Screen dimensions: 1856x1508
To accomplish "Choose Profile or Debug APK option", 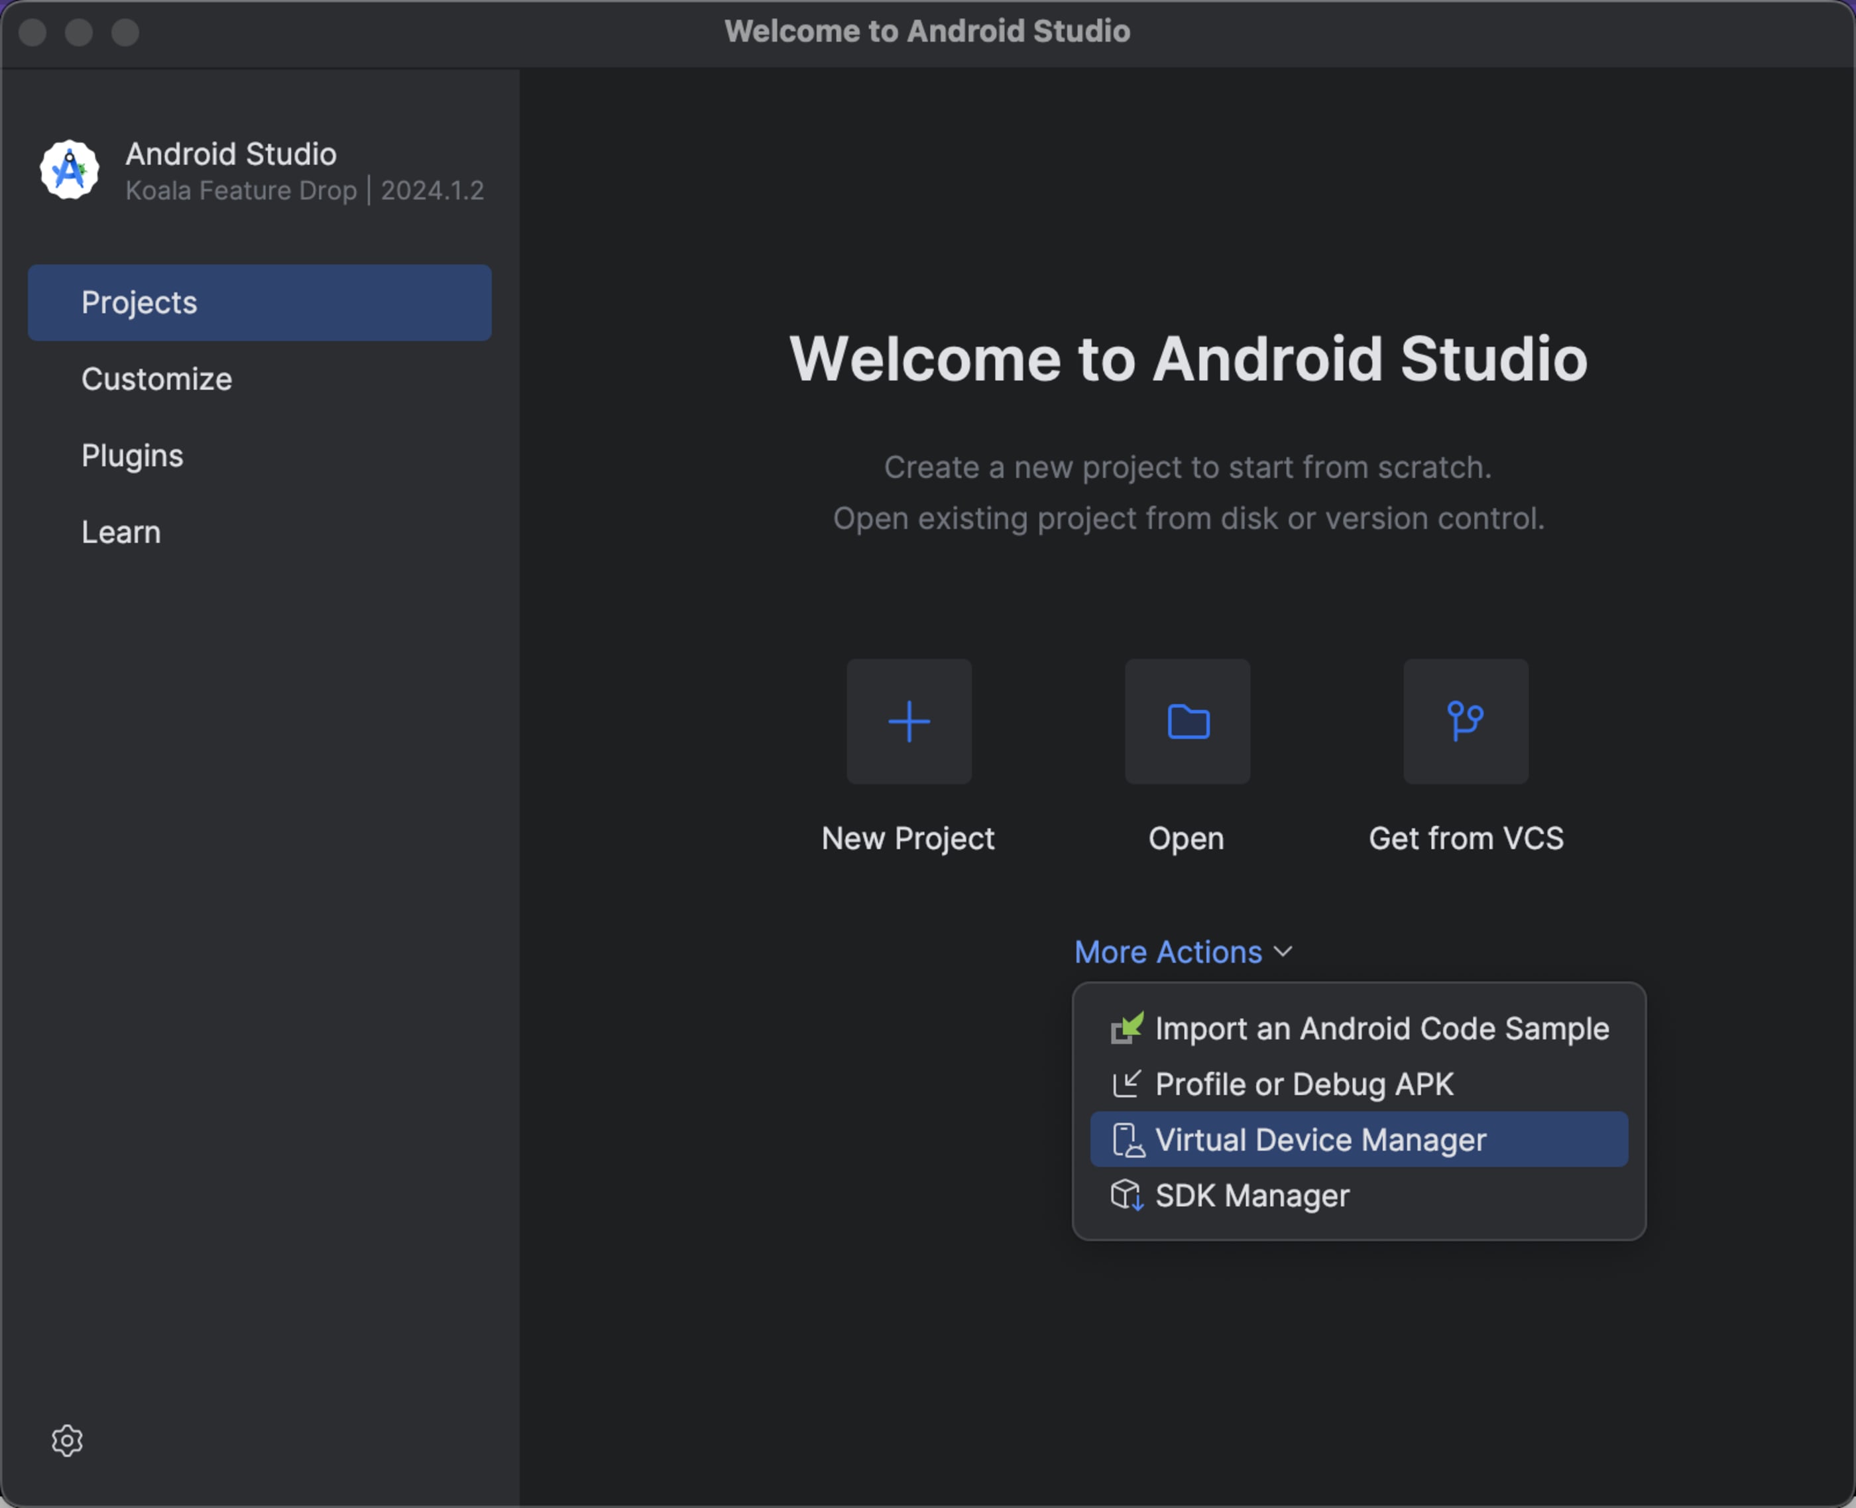I will tap(1304, 1084).
